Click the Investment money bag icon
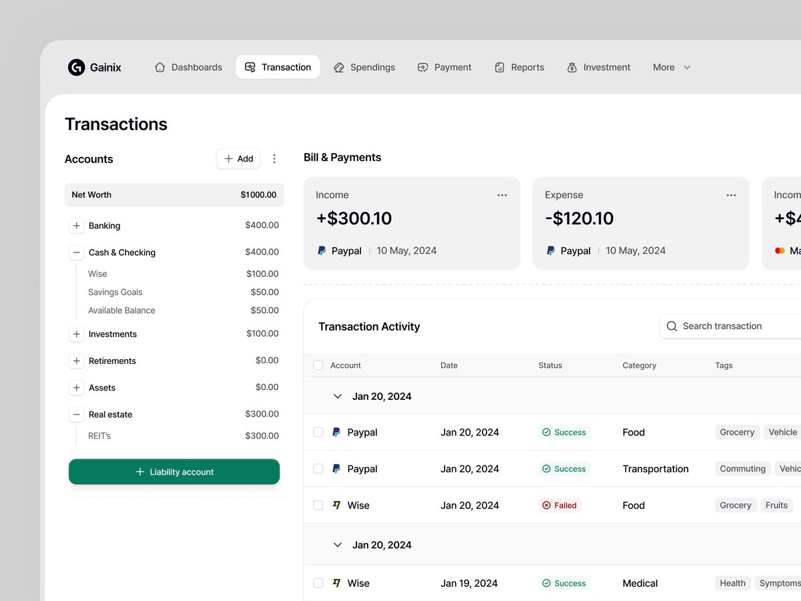This screenshot has width=801, height=601. tap(572, 67)
